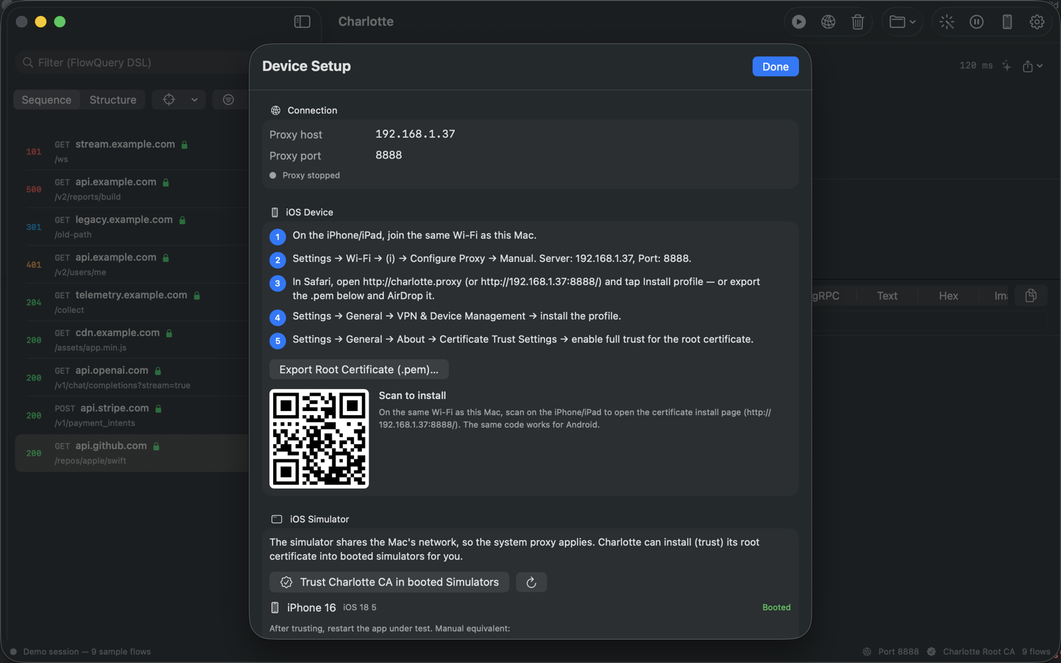Open settings with the gear icon

click(1037, 22)
